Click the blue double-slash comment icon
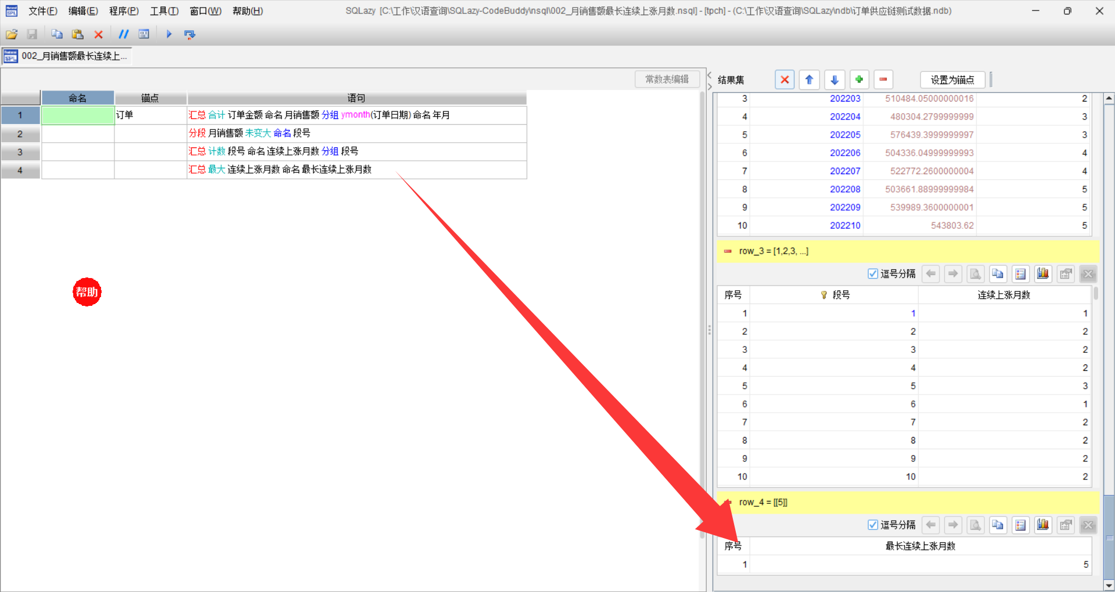This screenshot has height=592, width=1115. [x=123, y=34]
